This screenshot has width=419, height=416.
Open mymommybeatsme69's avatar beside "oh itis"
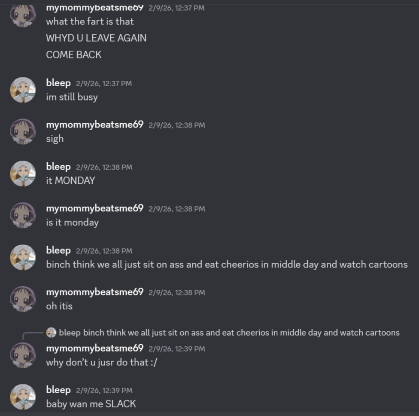(23, 299)
